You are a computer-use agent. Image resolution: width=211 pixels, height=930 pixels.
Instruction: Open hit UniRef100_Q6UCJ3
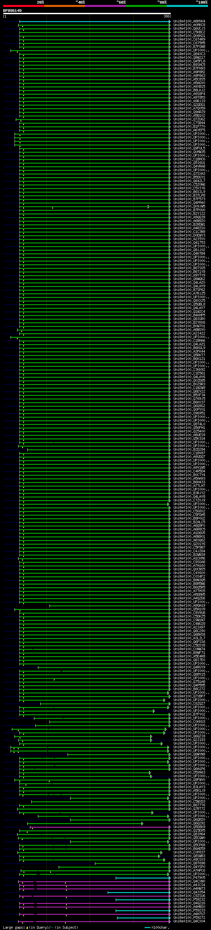[189, 28]
